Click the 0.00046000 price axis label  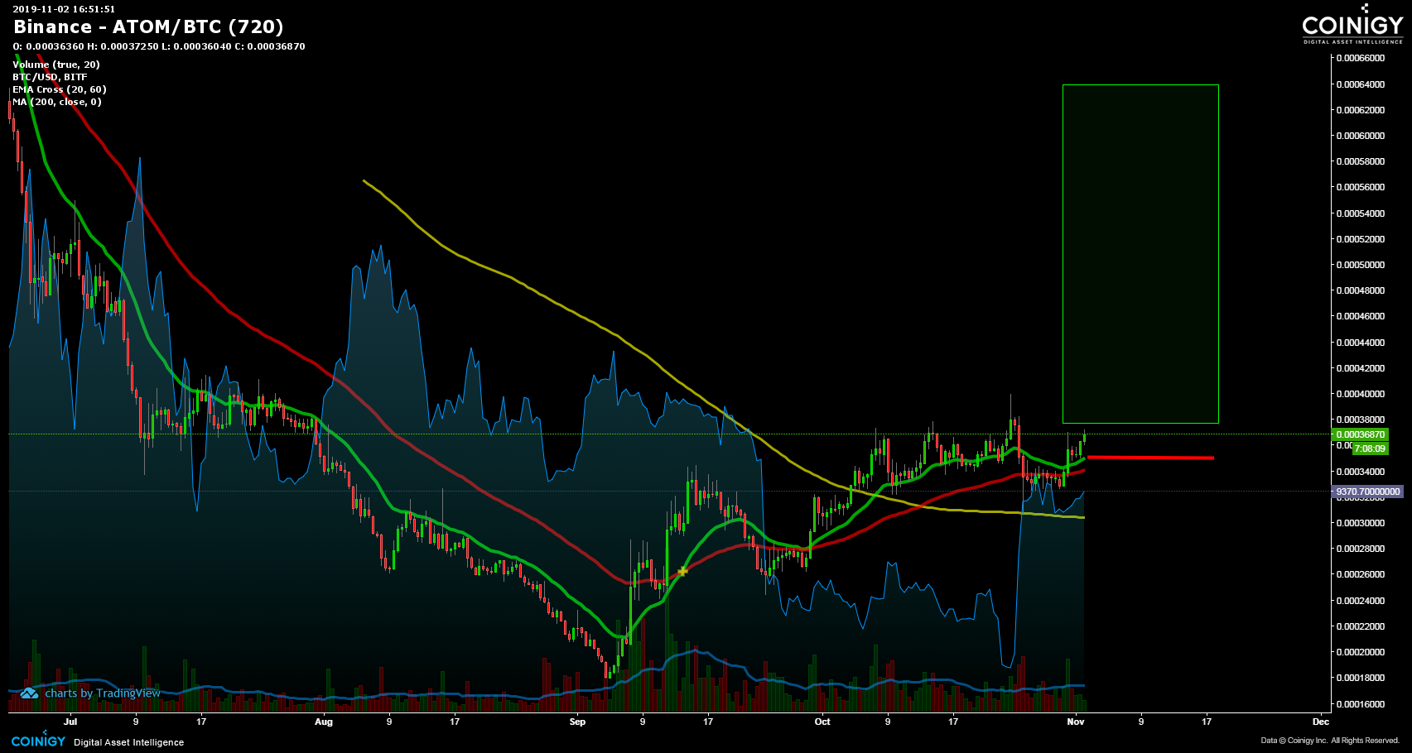[1360, 316]
